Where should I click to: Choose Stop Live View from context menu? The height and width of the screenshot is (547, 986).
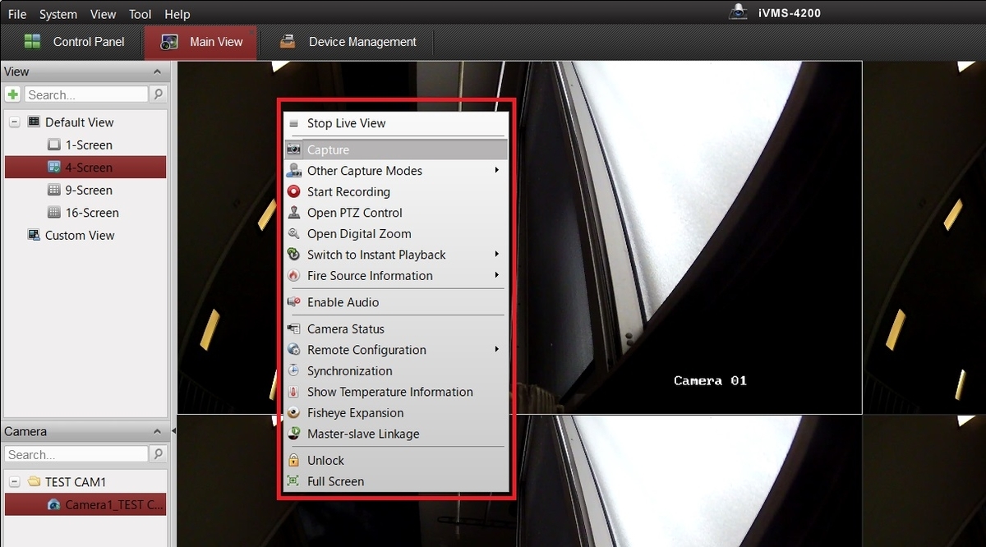point(395,123)
